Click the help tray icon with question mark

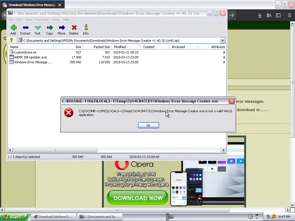pyautogui.click(x=250, y=217)
